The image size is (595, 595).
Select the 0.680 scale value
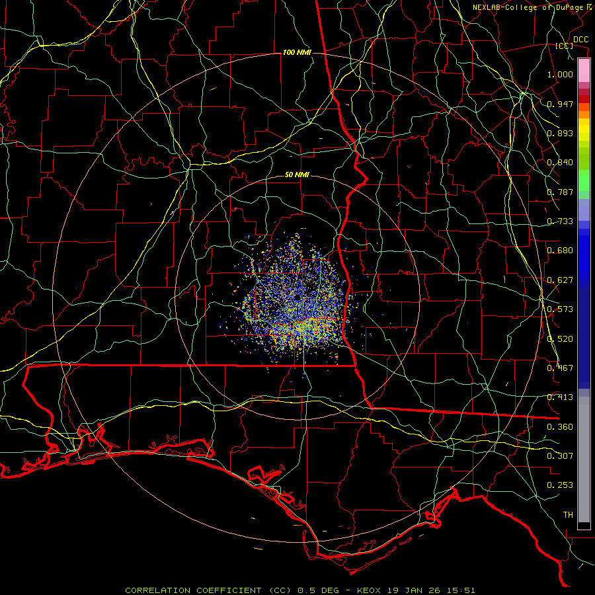coord(560,251)
